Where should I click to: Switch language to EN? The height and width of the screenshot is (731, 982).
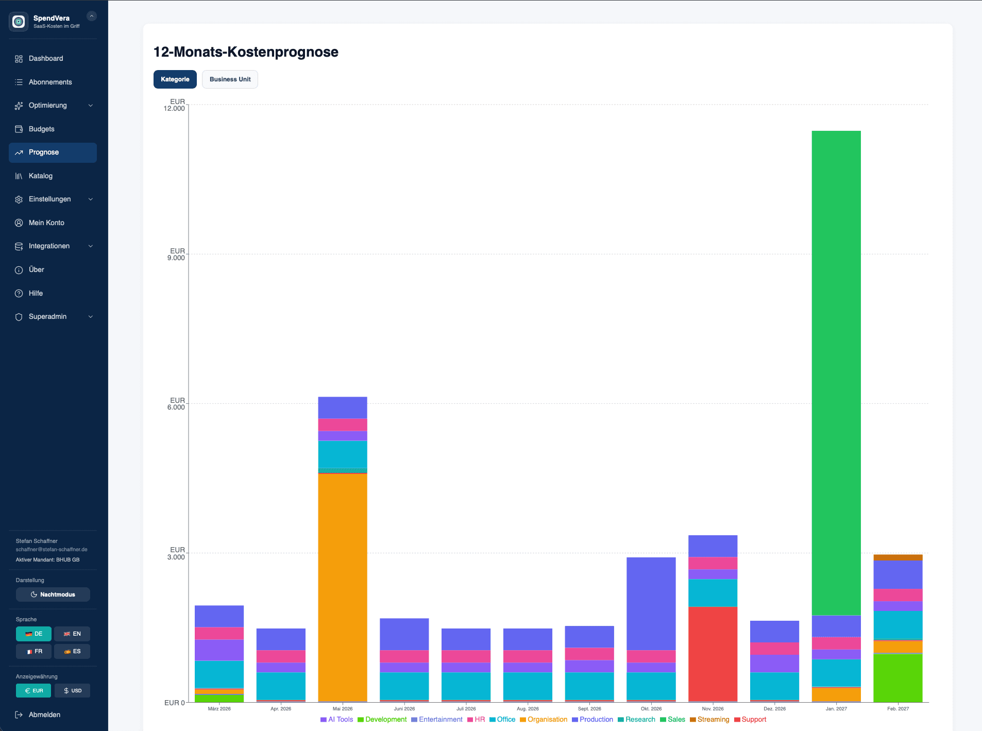[72, 634]
